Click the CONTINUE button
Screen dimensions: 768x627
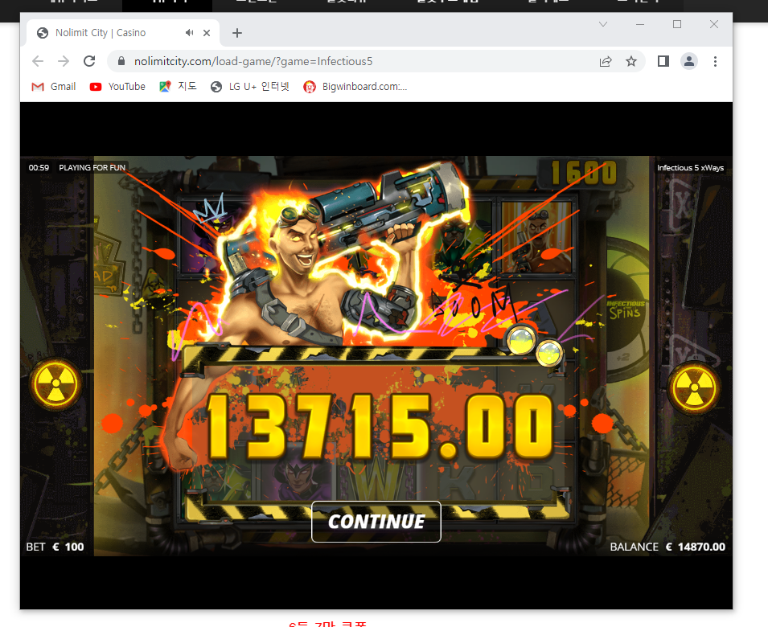pyautogui.click(x=376, y=522)
